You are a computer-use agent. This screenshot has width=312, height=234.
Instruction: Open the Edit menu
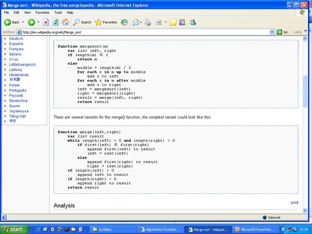tap(16, 12)
